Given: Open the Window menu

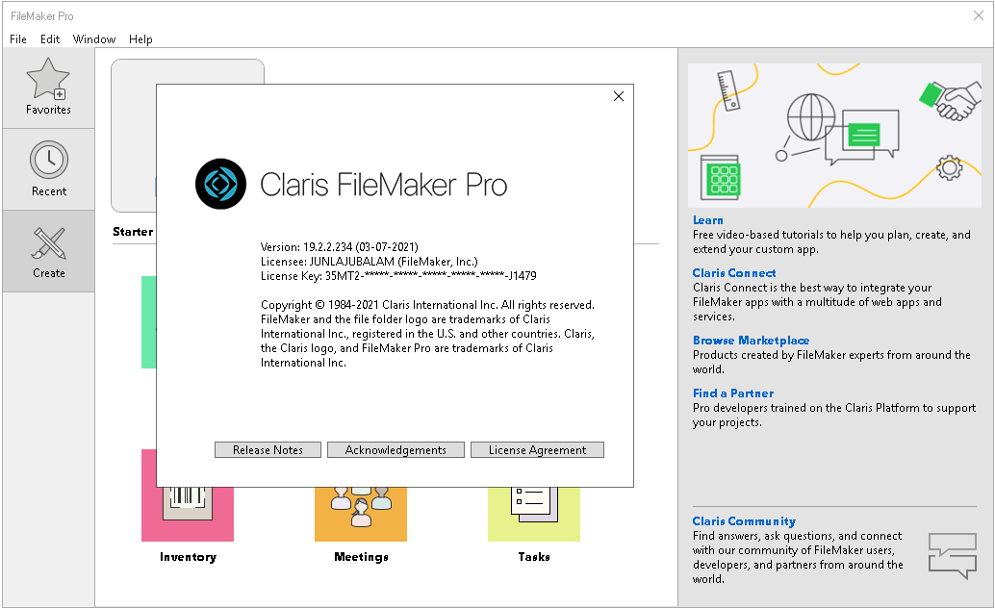Looking at the screenshot, I should tap(94, 39).
